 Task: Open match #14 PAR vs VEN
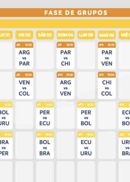coord(107,56)
